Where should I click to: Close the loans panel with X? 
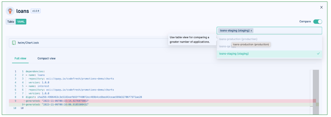[321, 7]
